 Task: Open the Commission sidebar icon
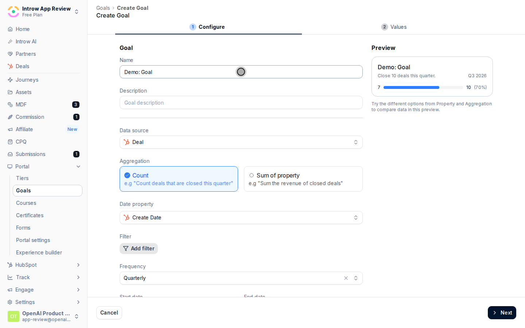10,117
